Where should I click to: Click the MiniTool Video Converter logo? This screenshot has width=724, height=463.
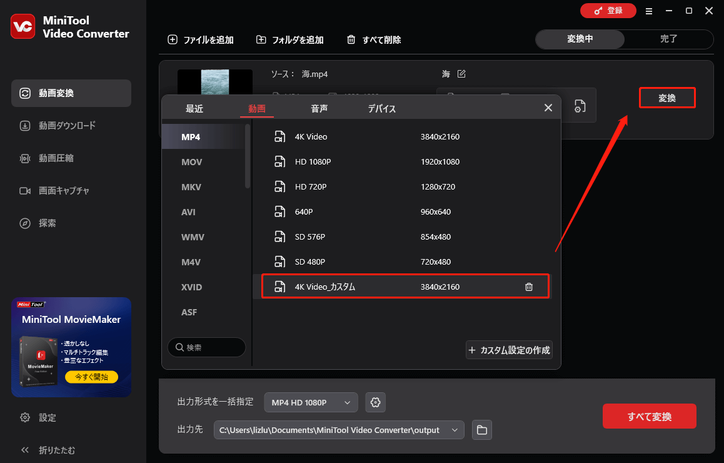(x=23, y=26)
